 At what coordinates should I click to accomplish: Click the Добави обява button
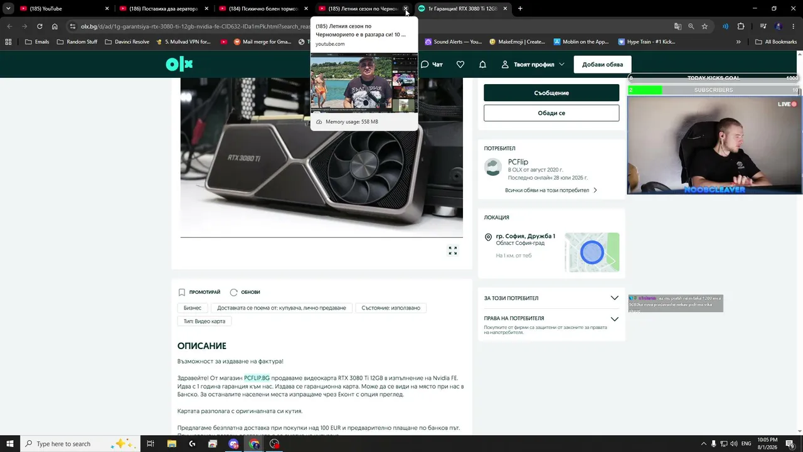[602, 65]
